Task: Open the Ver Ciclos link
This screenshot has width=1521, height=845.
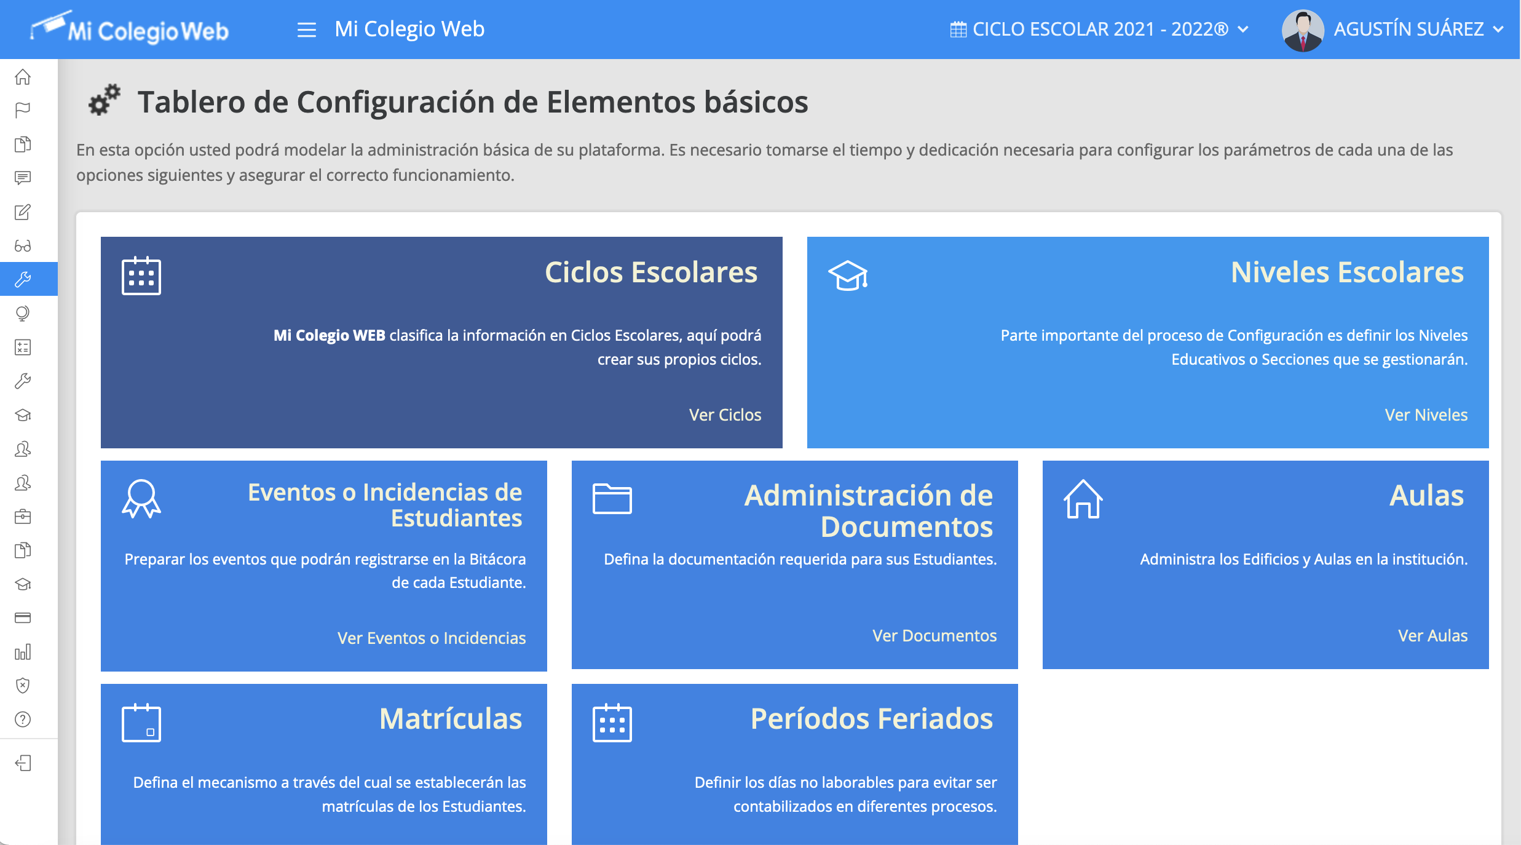Action: (x=725, y=415)
